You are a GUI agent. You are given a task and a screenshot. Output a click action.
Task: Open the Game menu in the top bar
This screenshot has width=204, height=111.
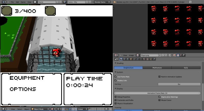(x=23, y=2)
